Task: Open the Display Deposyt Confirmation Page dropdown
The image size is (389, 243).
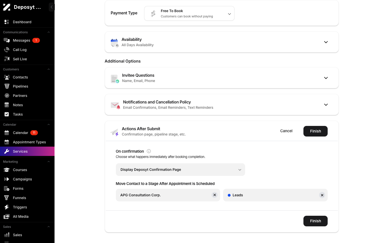Action: 180,170
